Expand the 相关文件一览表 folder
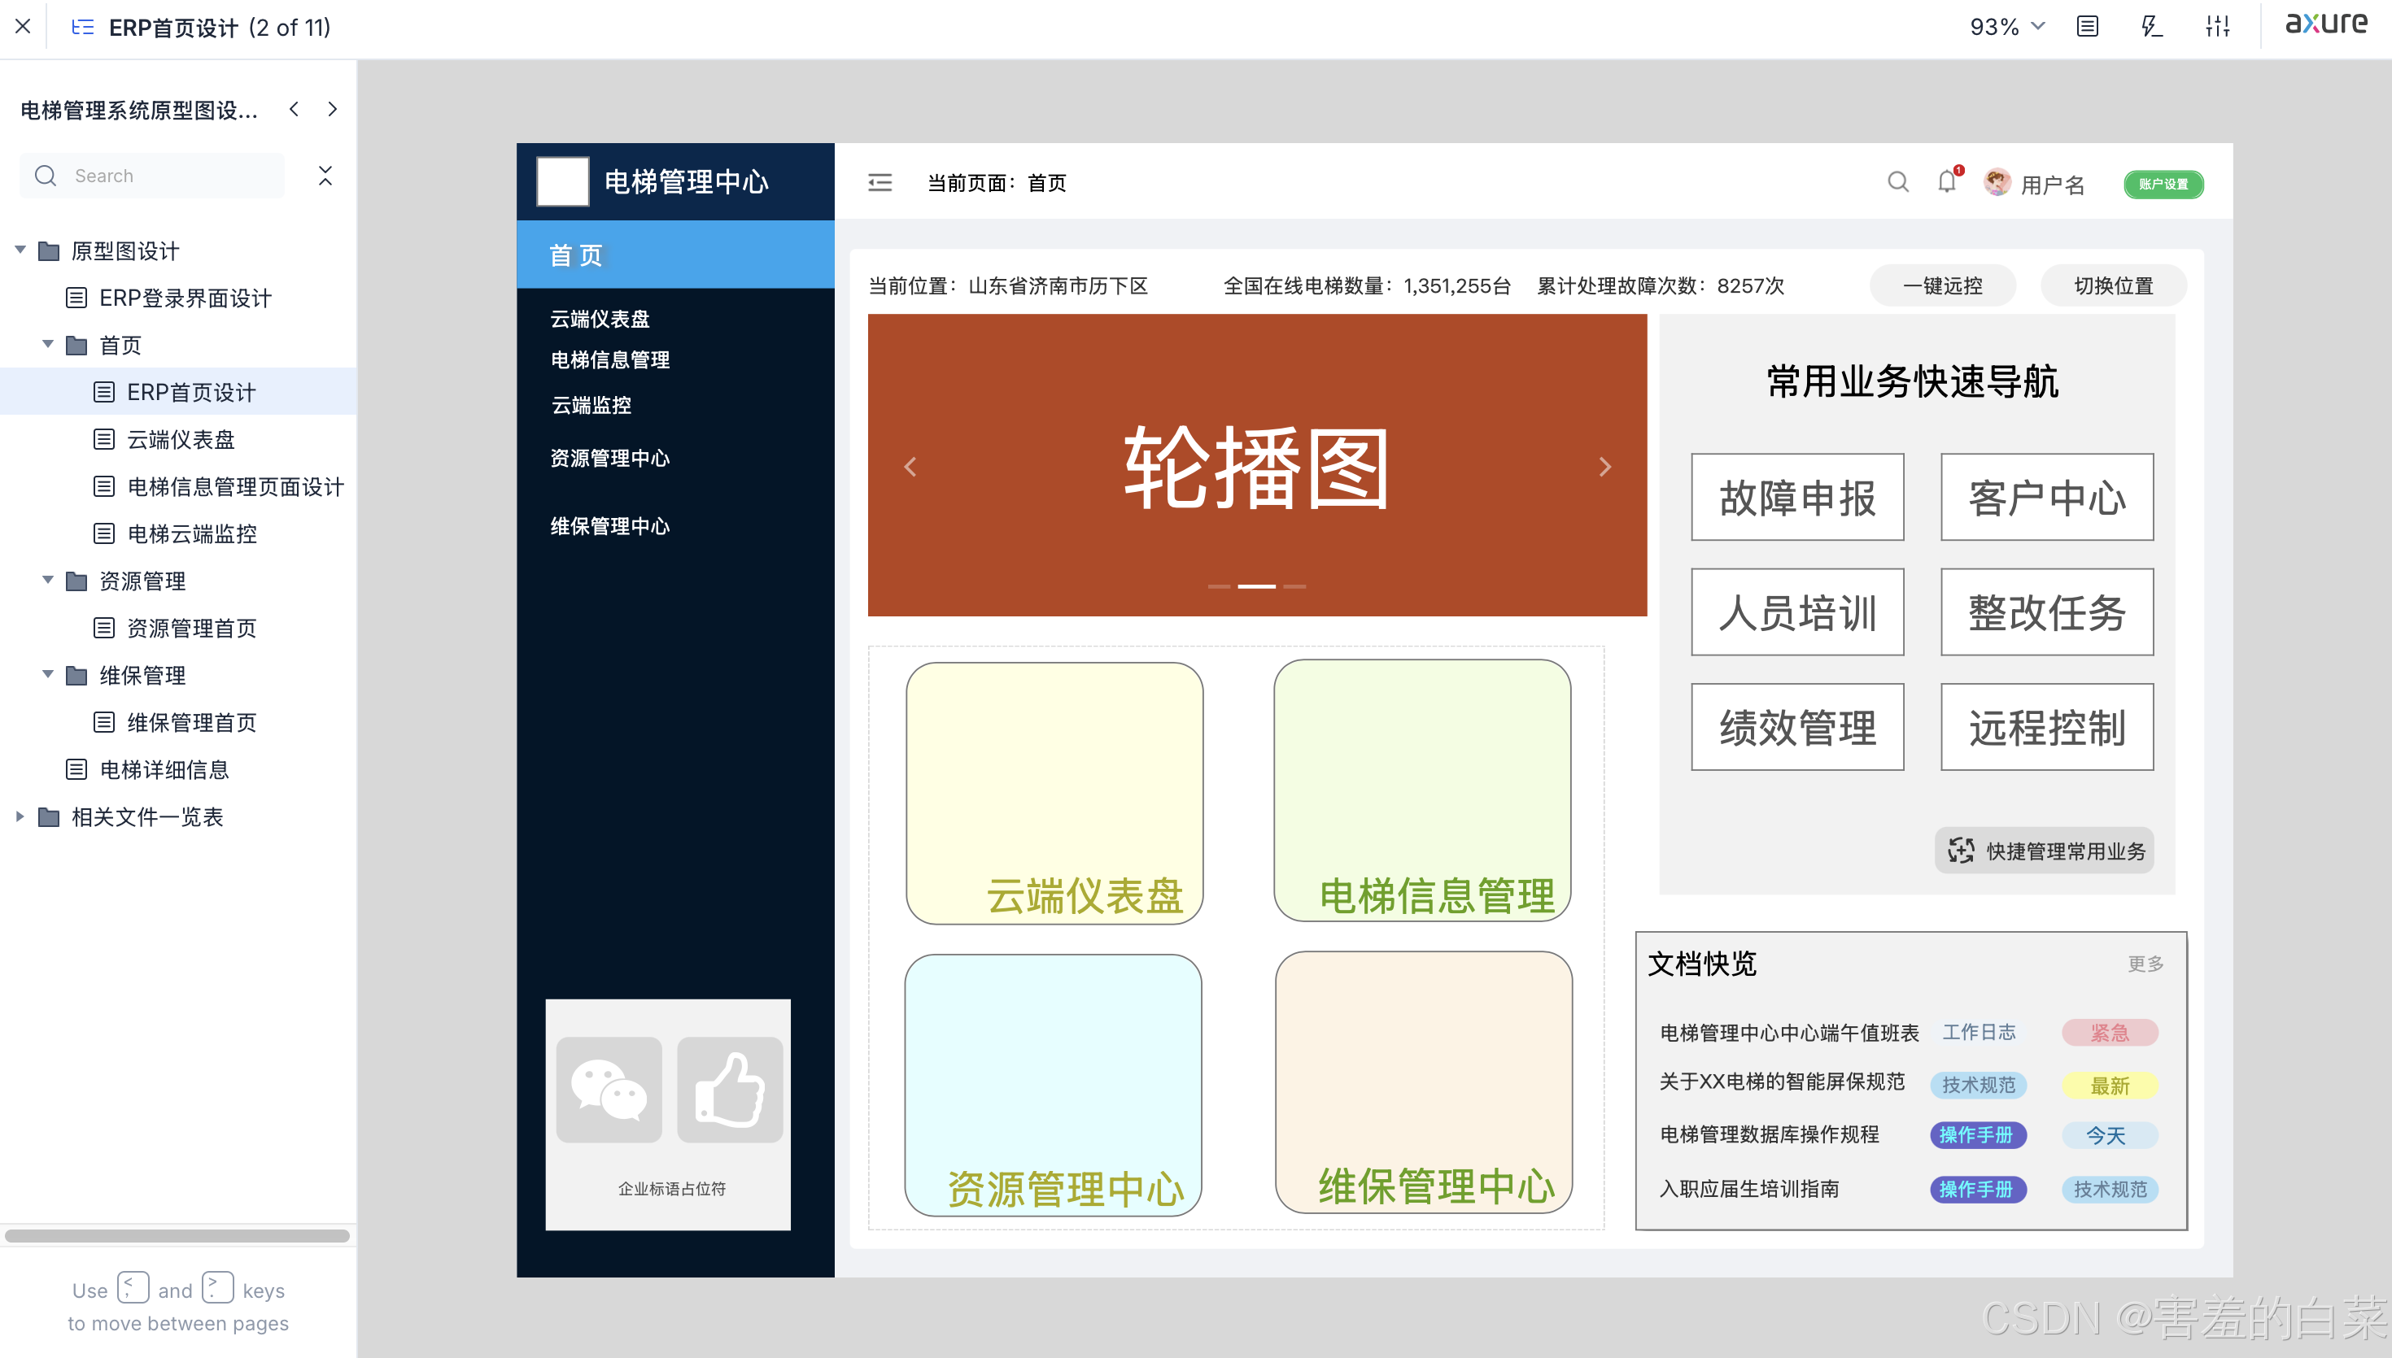 (x=20, y=816)
